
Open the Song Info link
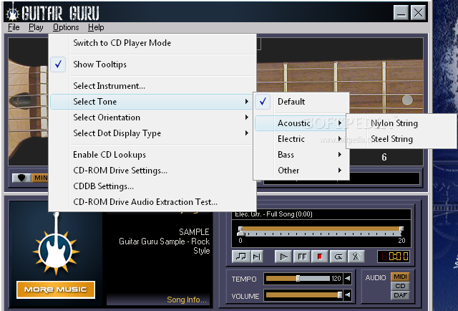click(186, 300)
